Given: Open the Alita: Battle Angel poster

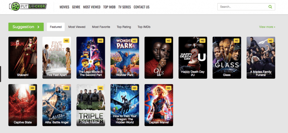Looking at the screenshot, I should [57, 105].
